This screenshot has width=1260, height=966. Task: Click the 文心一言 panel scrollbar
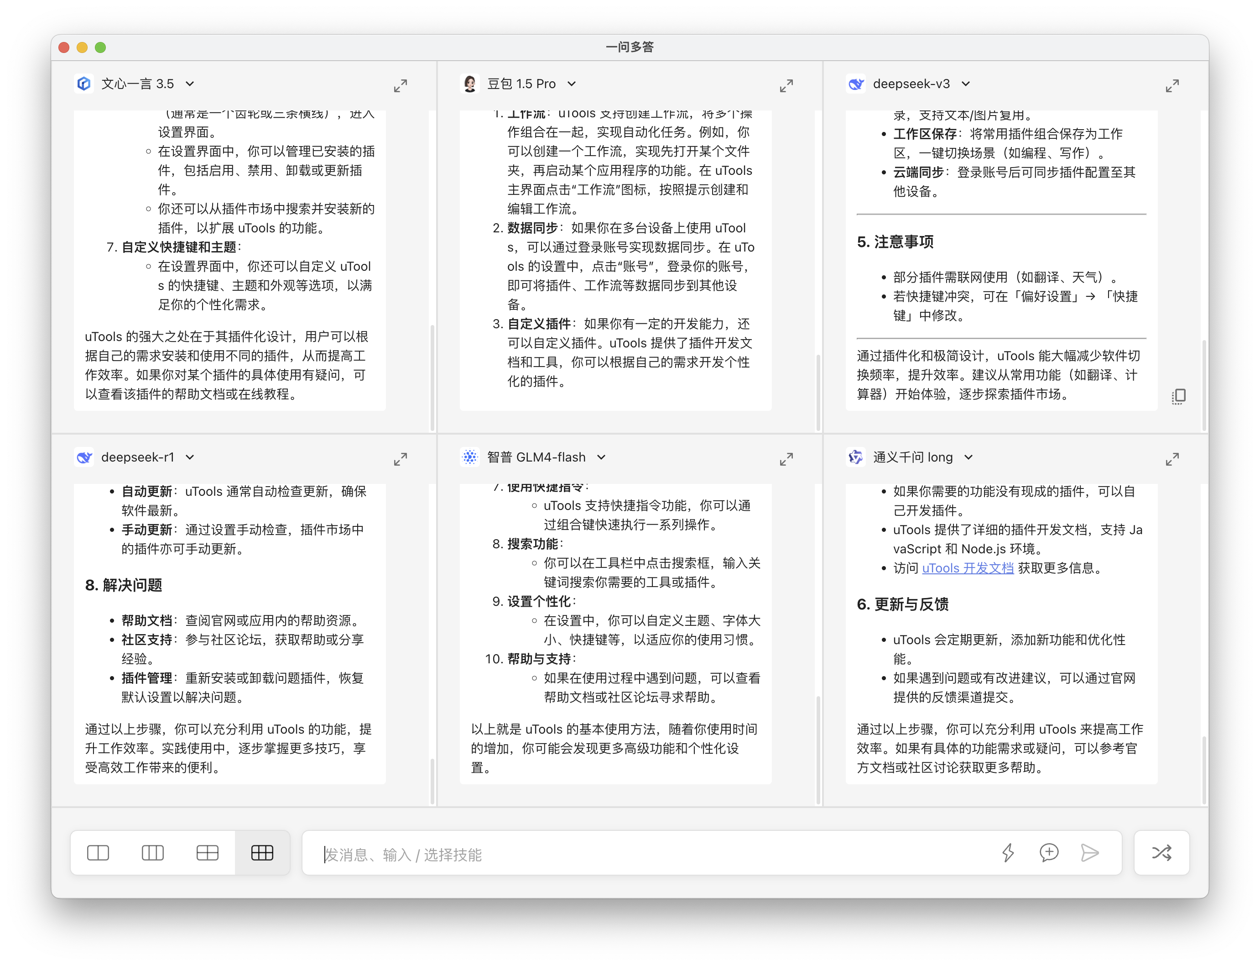coord(432,378)
